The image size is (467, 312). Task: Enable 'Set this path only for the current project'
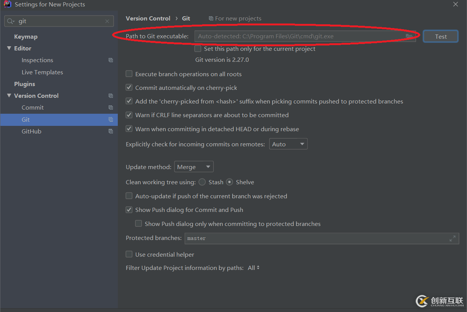pyautogui.click(x=198, y=49)
